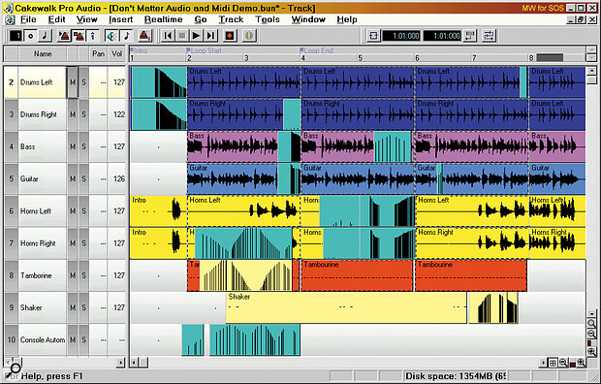
Task: Click the rightmost loop/punch options icon
Action: (x=490, y=36)
